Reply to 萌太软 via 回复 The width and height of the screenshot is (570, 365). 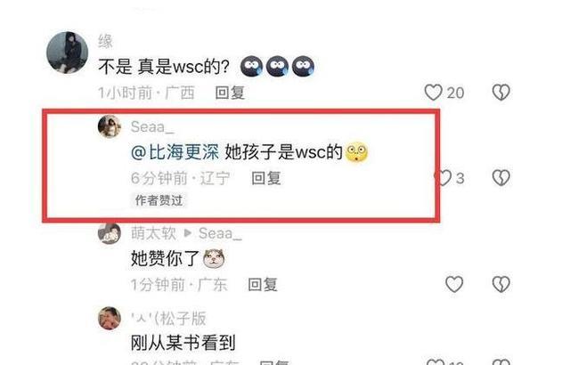(263, 284)
